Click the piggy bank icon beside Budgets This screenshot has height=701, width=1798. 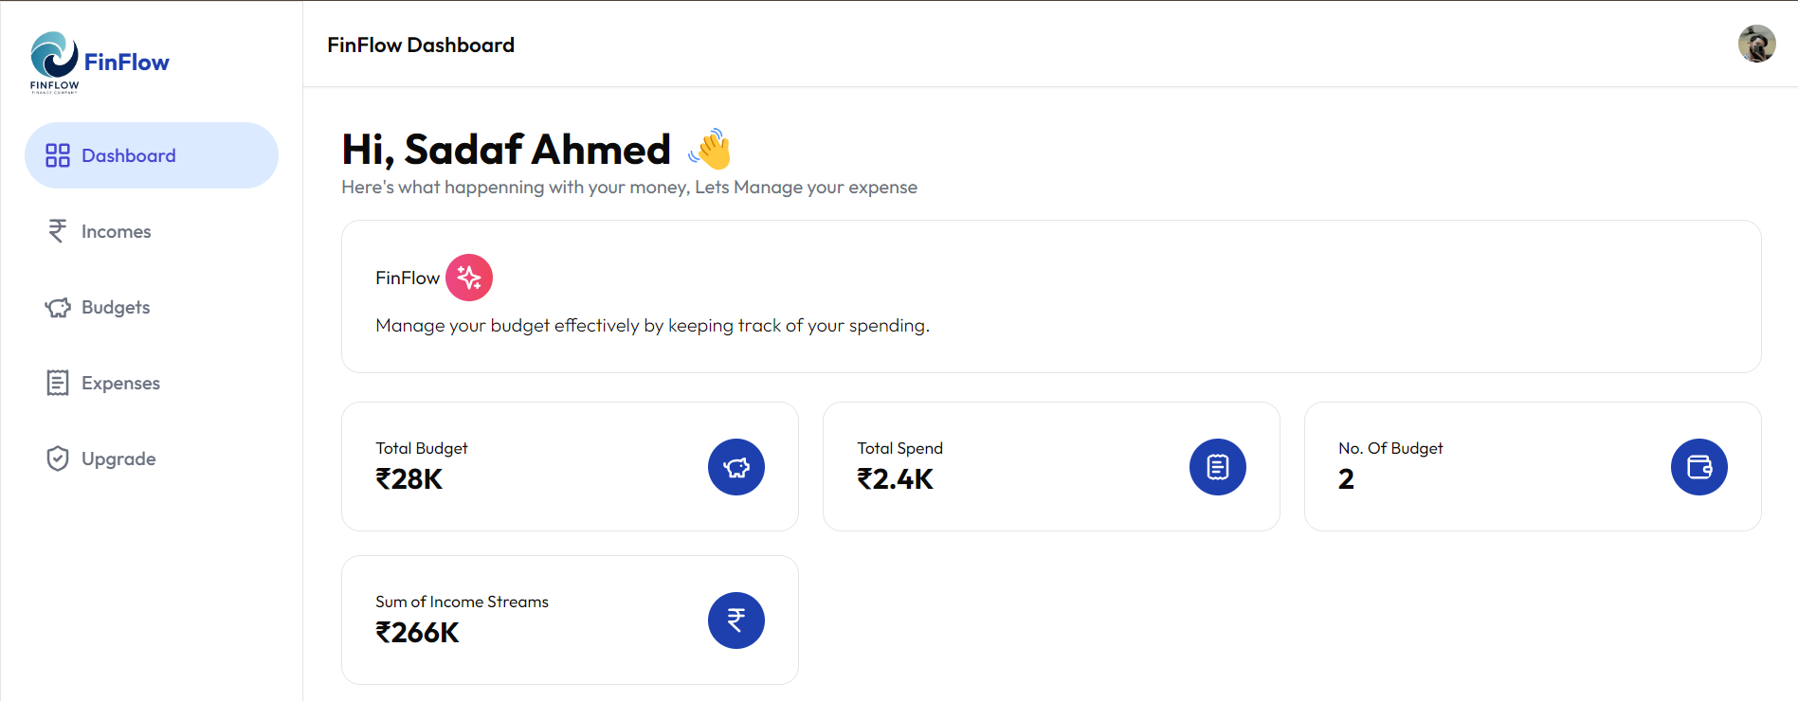pos(58,307)
